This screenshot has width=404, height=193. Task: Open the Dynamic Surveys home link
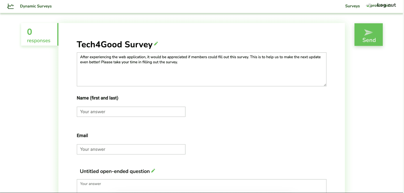coord(36,6)
